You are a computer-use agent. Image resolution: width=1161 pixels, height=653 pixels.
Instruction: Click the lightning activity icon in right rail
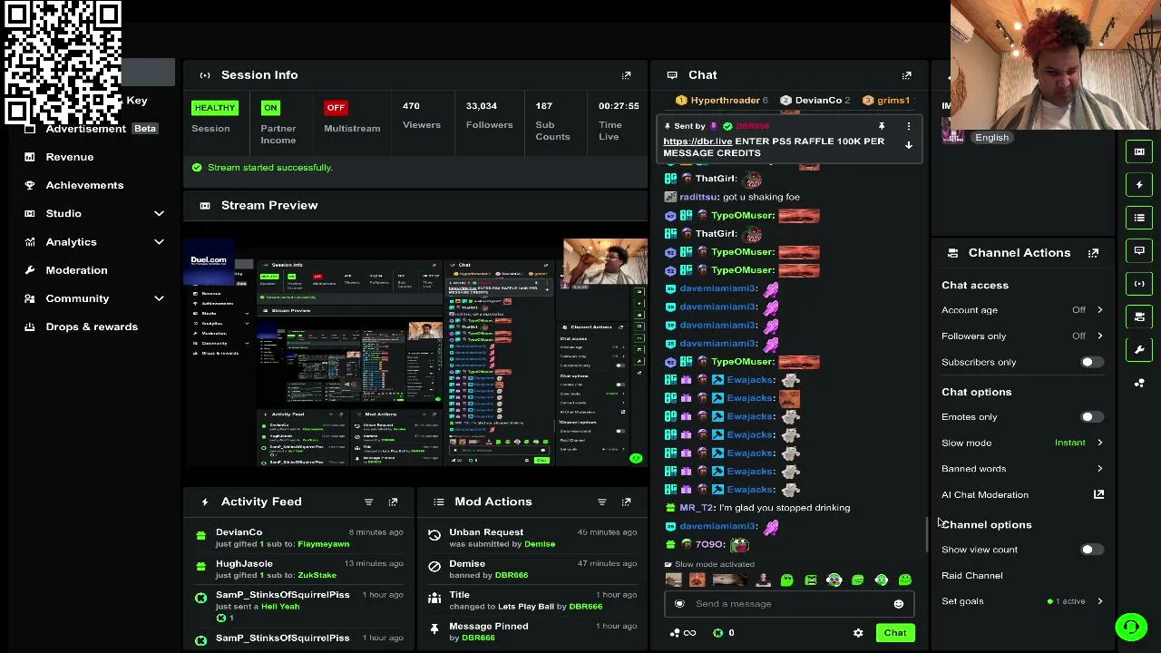point(1139,185)
